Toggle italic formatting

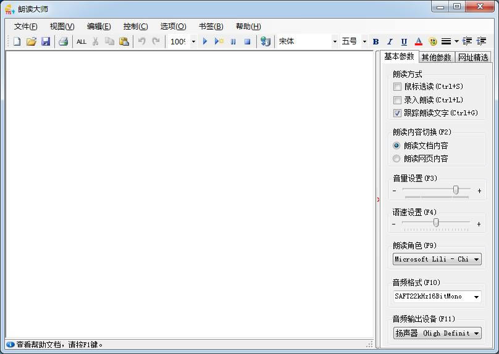(x=390, y=41)
